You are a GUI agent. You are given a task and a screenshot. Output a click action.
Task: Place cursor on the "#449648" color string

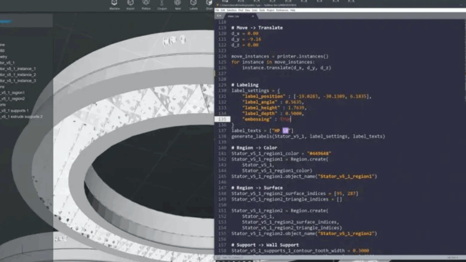coord(319,153)
